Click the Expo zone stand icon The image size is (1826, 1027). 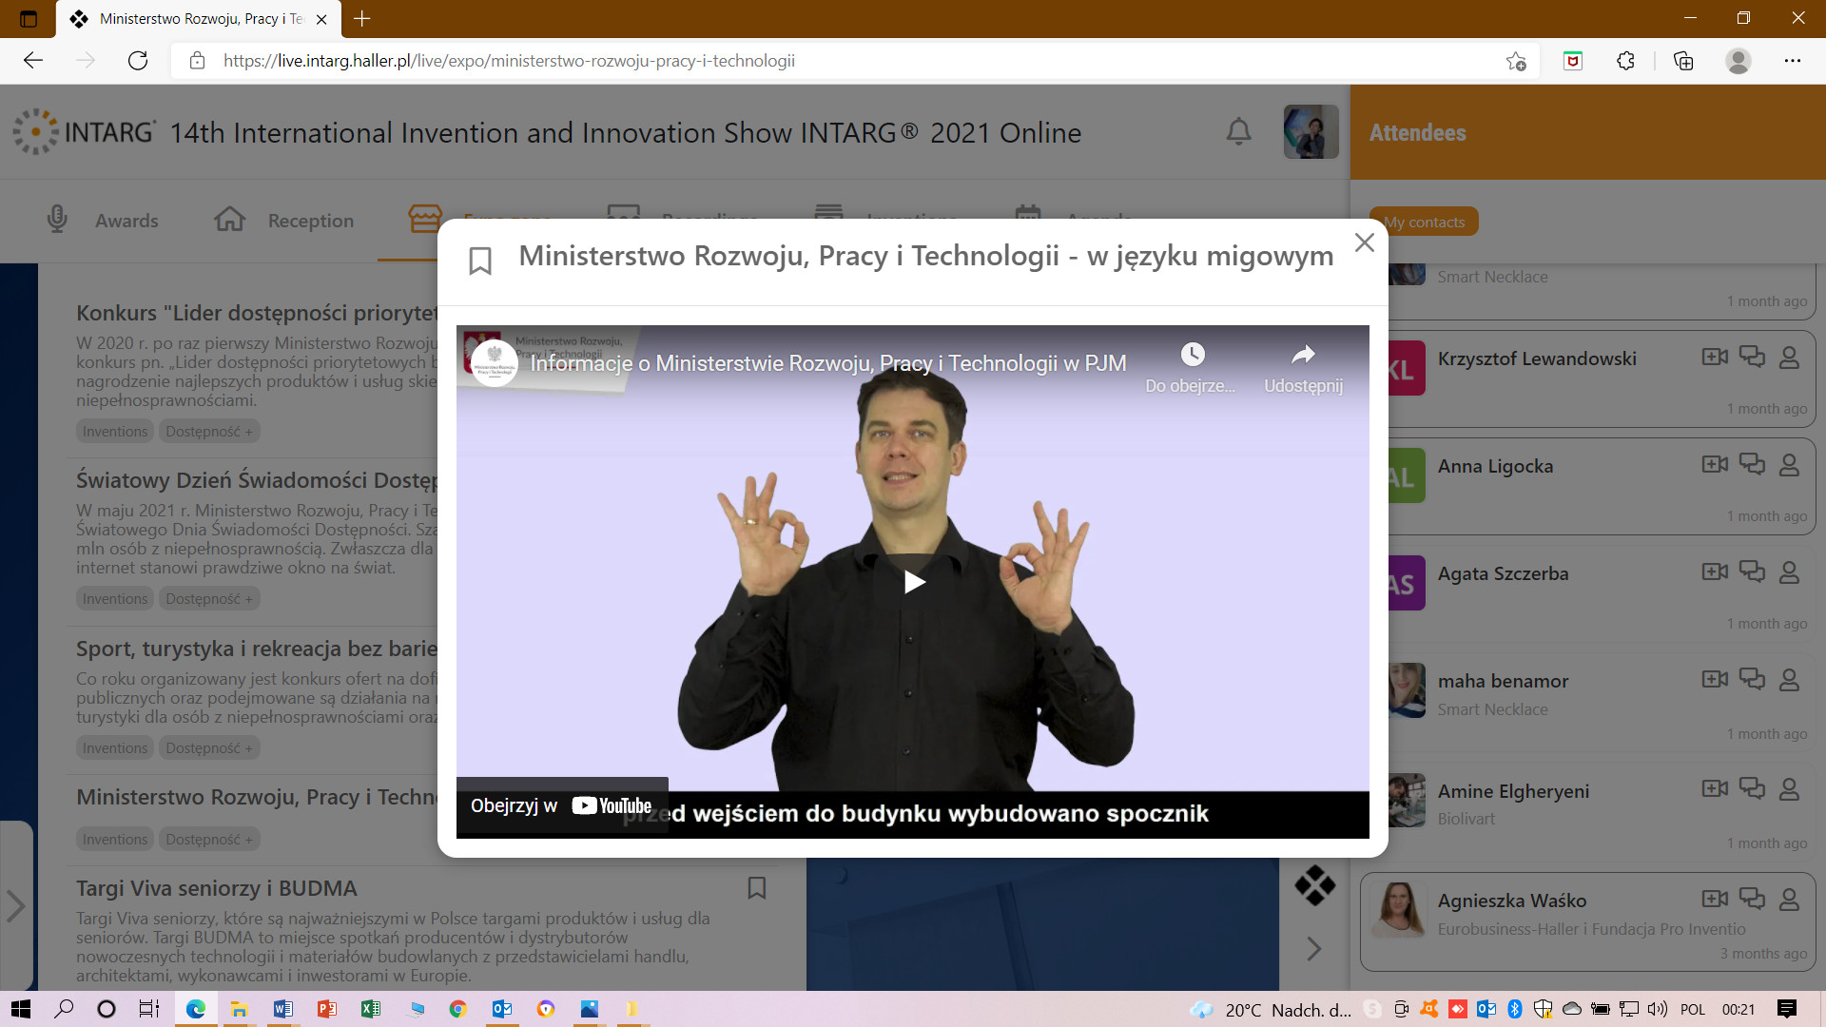(425, 218)
